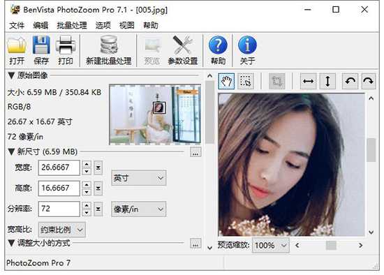Open the 编辑 menu
Viewport: 384px width, 275px height.
coord(40,25)
